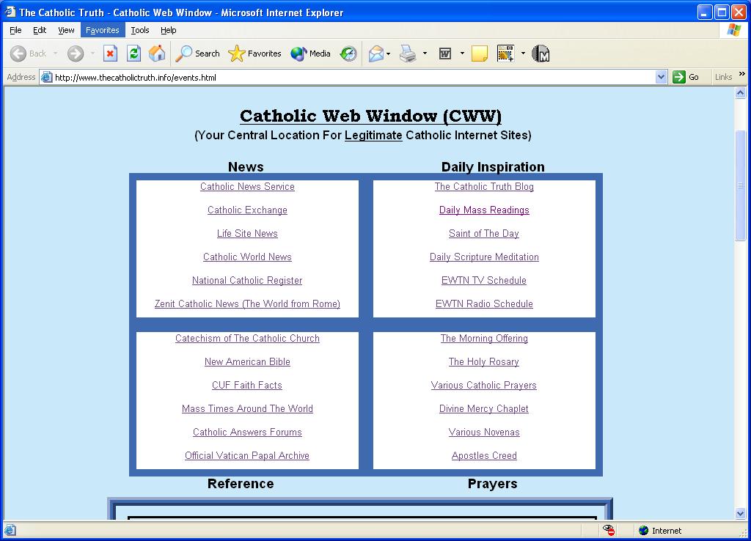Open Catholic Exchange link
Image resolution: width=751 pixels, height=541 pixels.
247,210
